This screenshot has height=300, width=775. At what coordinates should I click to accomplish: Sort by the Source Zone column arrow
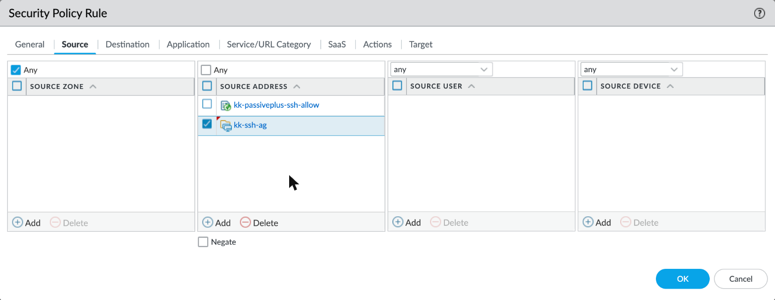(92, 86)
